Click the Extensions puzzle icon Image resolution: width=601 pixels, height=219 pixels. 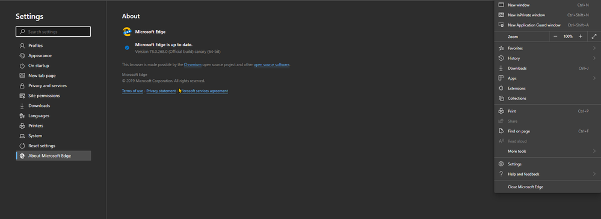[501, 88]
